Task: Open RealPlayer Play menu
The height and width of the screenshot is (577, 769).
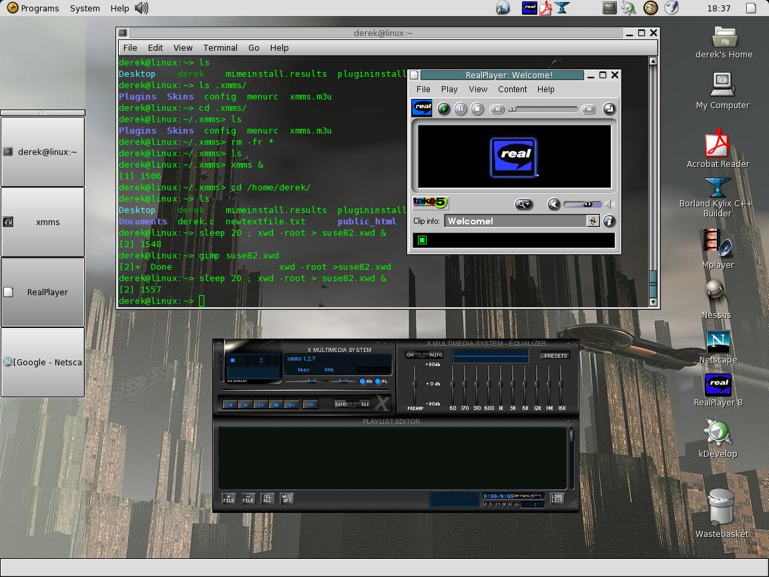Action: [449, 89]
